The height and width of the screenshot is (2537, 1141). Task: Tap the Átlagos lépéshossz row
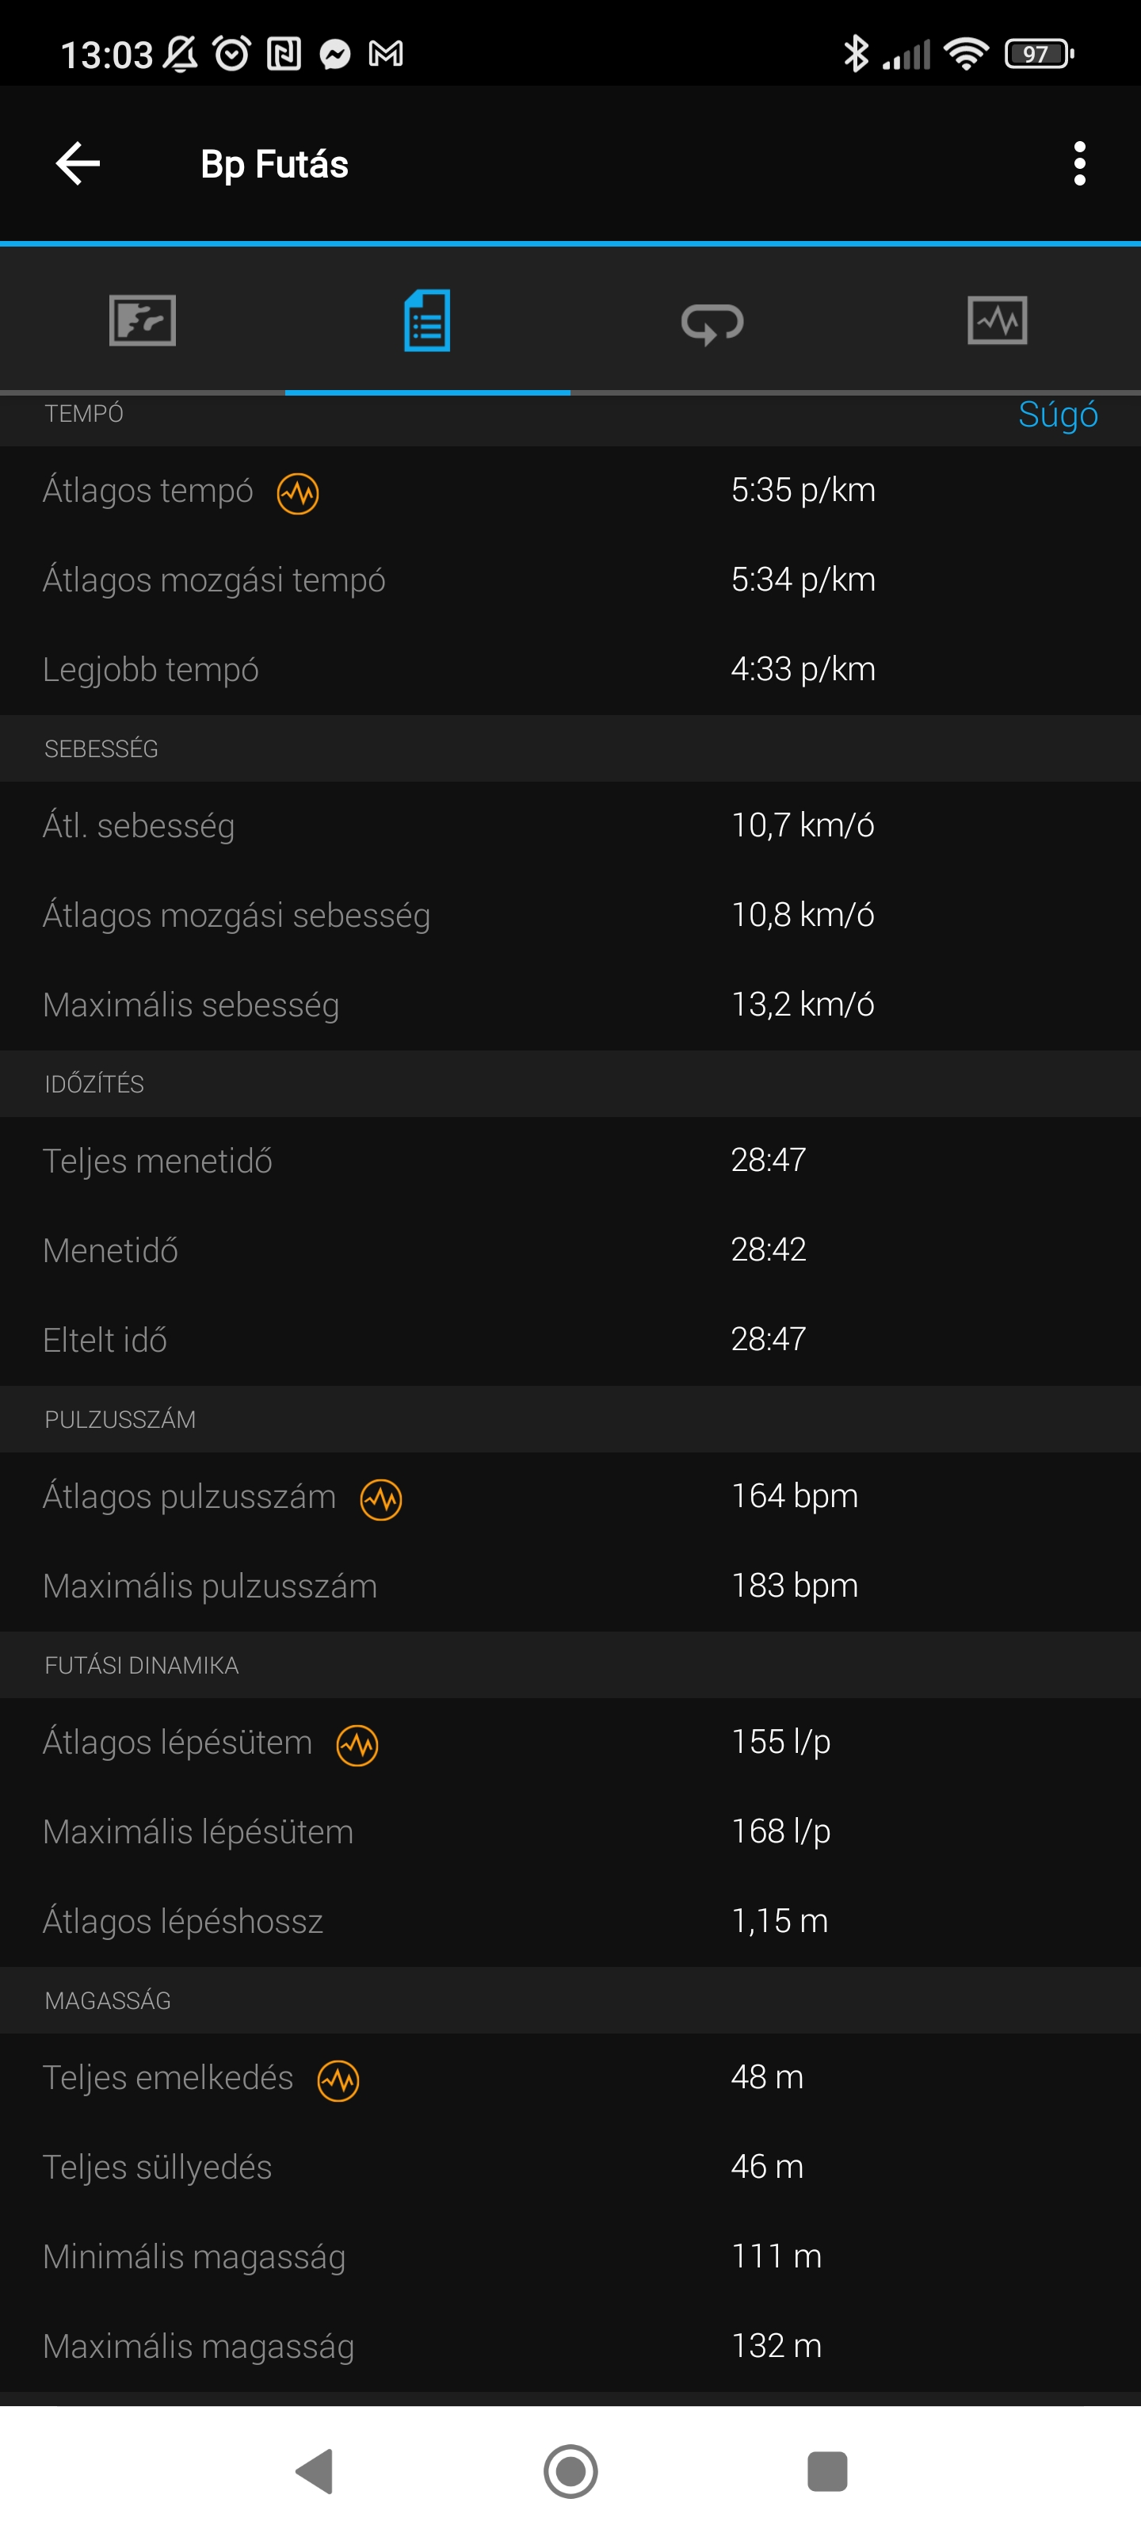[570, 1920]
